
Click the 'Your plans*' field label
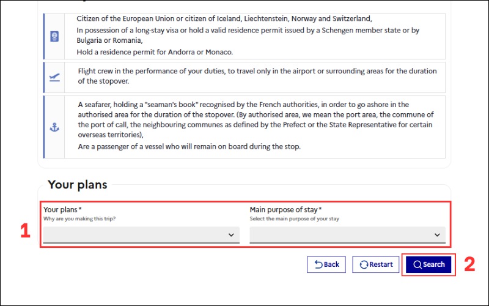click(62, 210)
